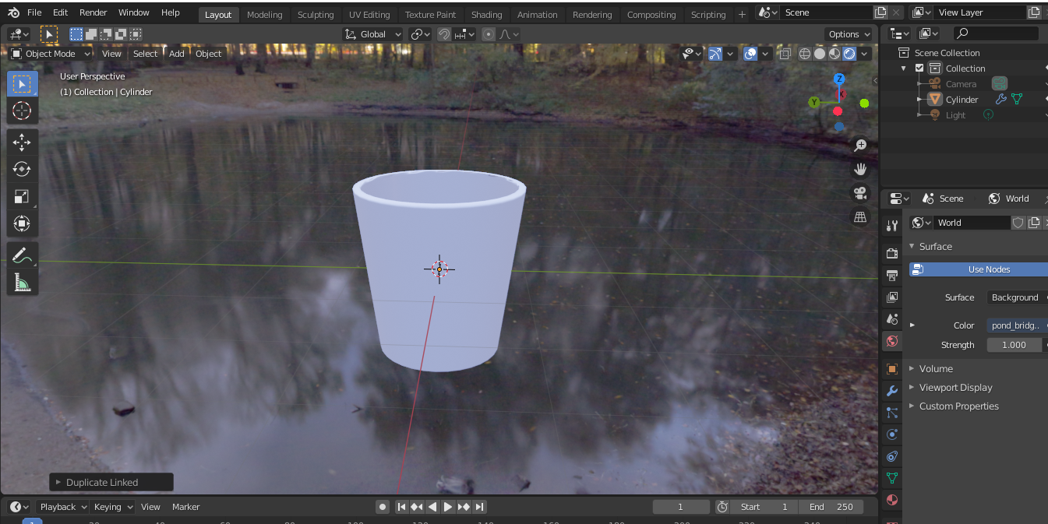
Task: Toggle Show Overlays button
Action: 750,54
